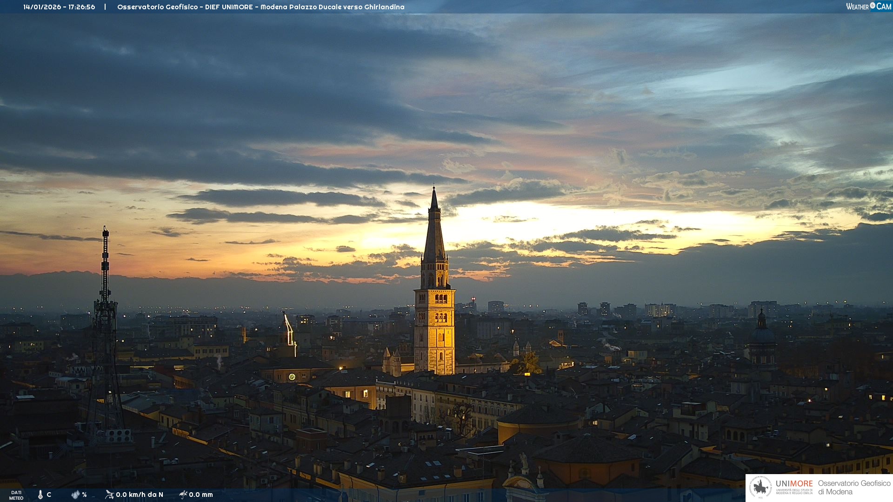Click the temperature C unit label
This screenshot has width=893, height=502.
[x=49, y=495]
